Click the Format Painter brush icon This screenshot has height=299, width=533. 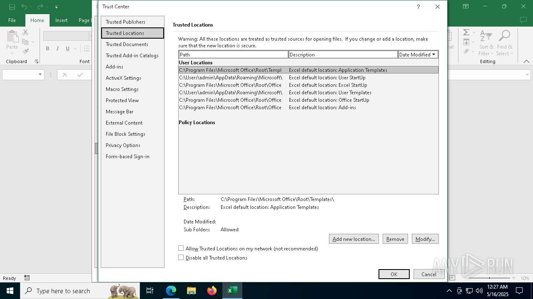tap(25, 51)
